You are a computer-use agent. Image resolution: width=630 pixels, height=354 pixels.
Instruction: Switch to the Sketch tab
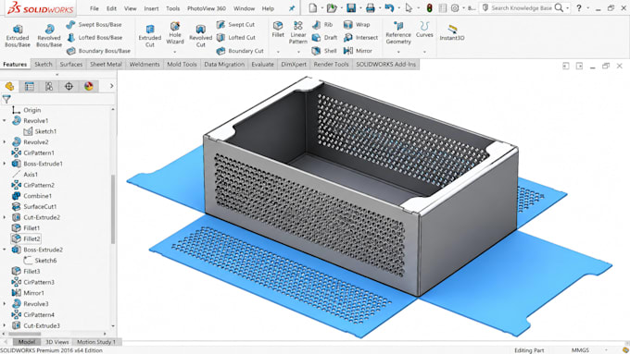click(44, 64)
